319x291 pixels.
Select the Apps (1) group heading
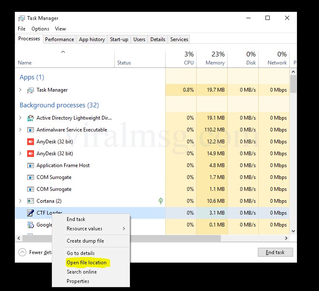[32, 77]
